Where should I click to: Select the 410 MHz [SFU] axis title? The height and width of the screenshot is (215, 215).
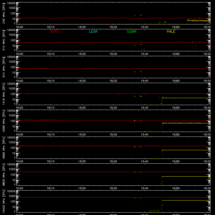pos(4,40)
